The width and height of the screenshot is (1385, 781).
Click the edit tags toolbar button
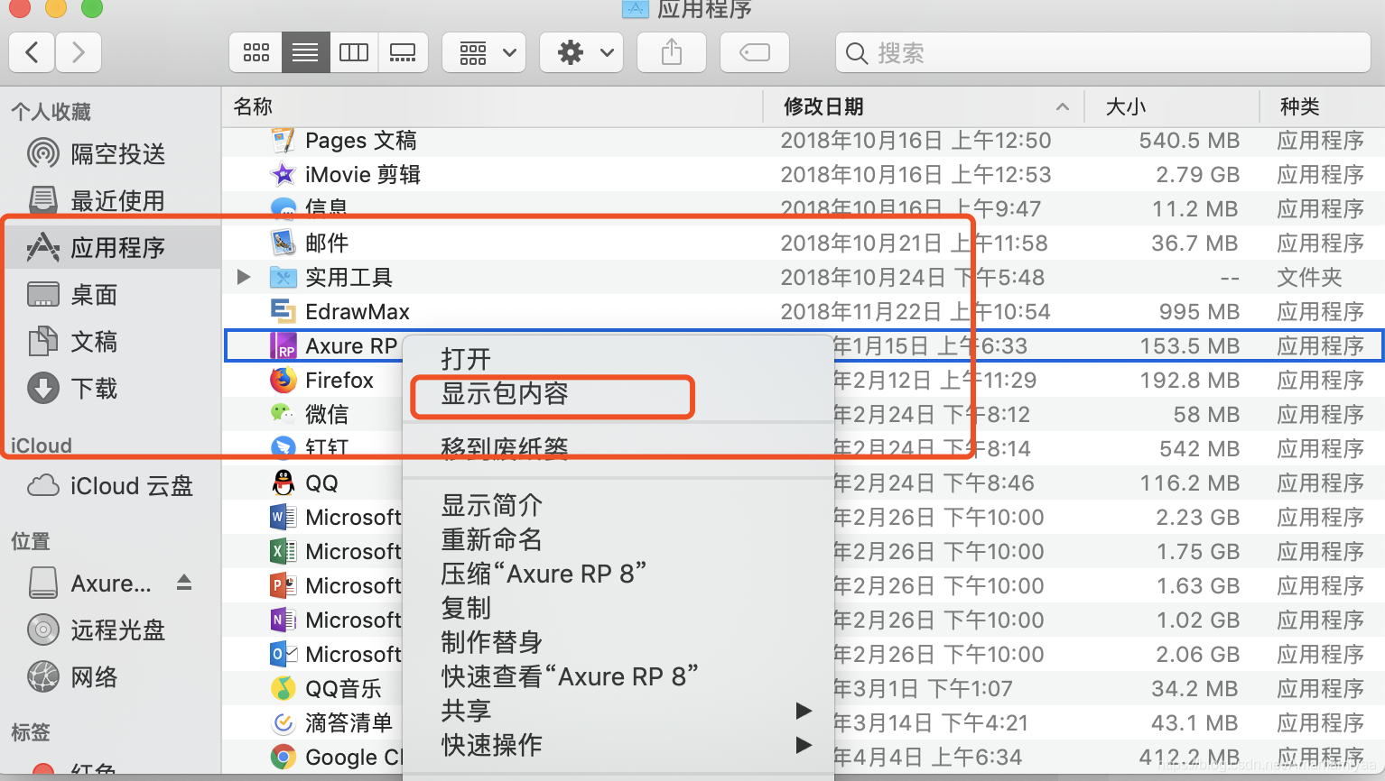(x=755, y=53)
